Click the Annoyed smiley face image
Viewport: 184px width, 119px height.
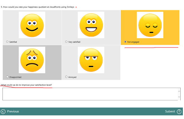pyautogui.click(x=91, y=60)
